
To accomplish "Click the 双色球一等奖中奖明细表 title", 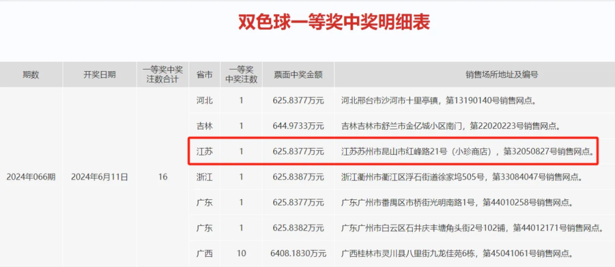I will click(x=334, y=22).
